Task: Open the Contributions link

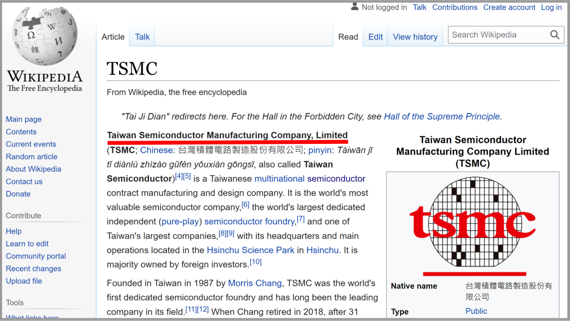Action: 455,7
